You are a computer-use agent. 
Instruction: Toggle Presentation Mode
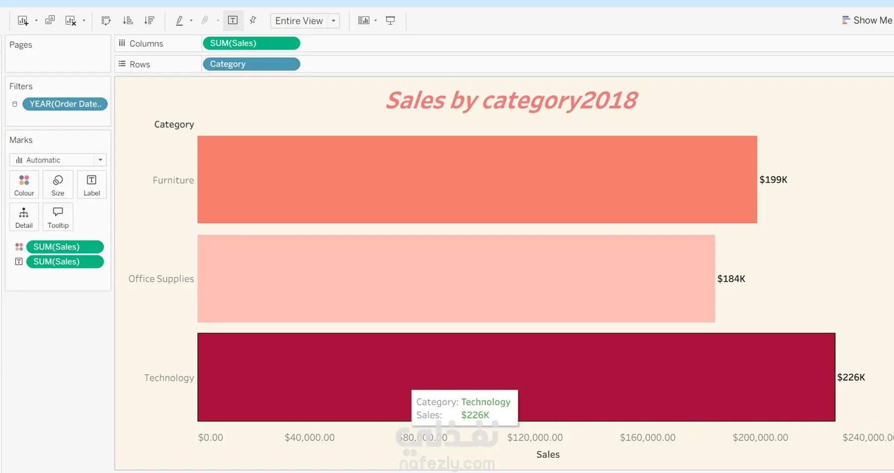click(390, 20)
